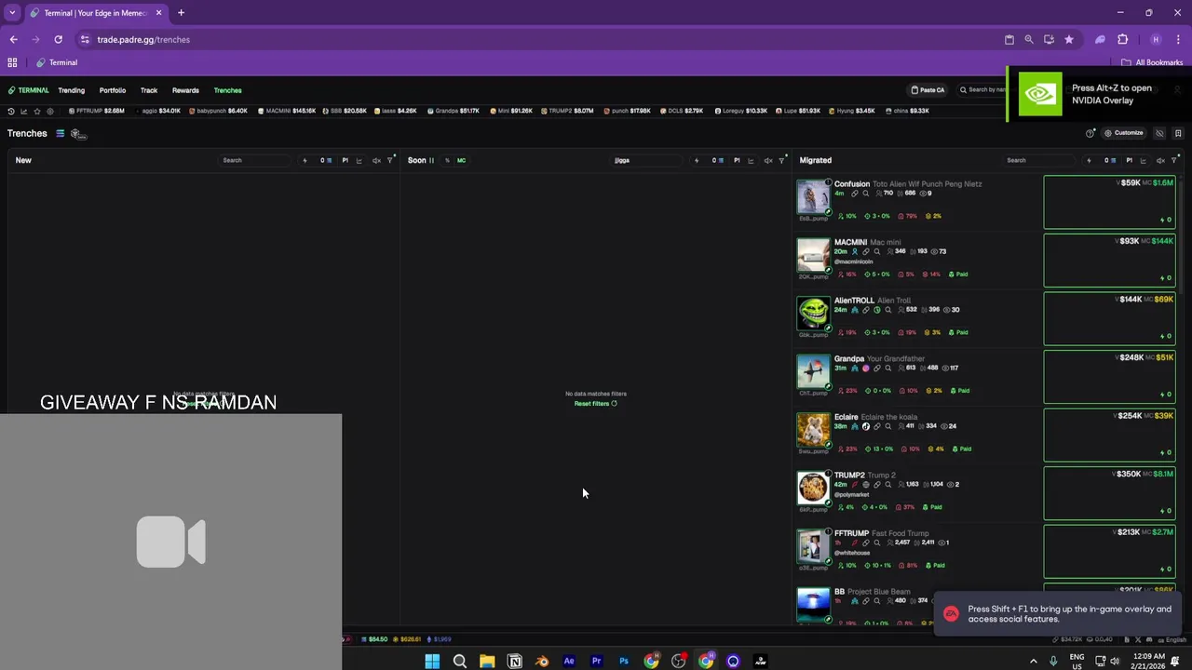Toggle P1 preset in the Migrated column

(x=1129, y=160)
